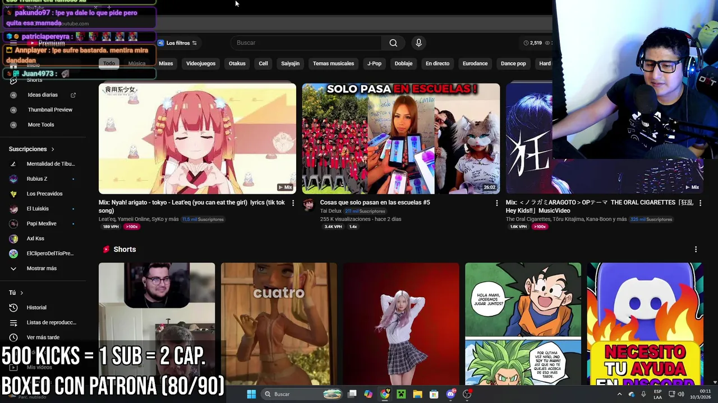This screenshot has height=403, width=718.
Task: Click the Shorts section logo icon
Action: pos(106,249)
